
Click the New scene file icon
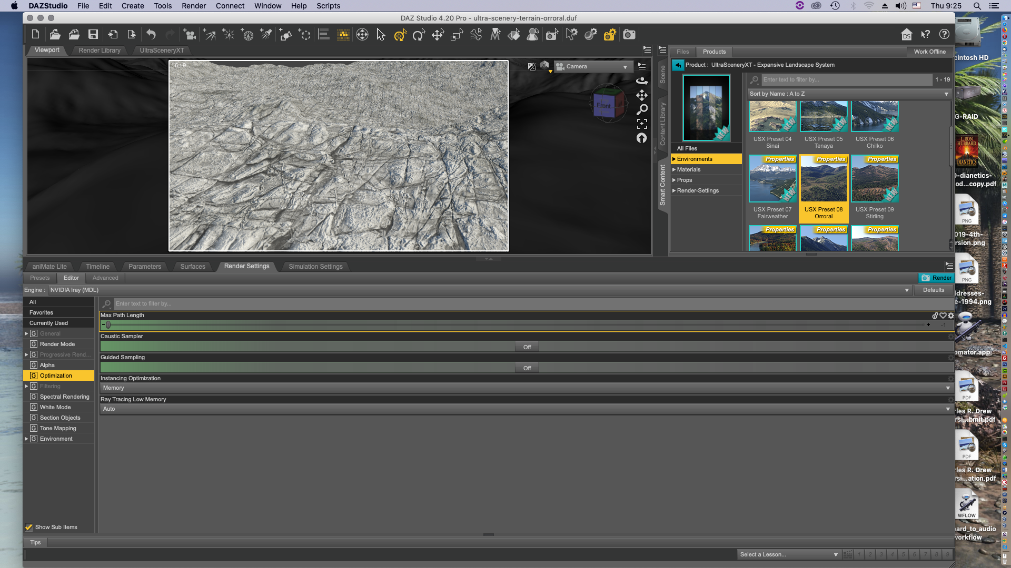[35, 35]
